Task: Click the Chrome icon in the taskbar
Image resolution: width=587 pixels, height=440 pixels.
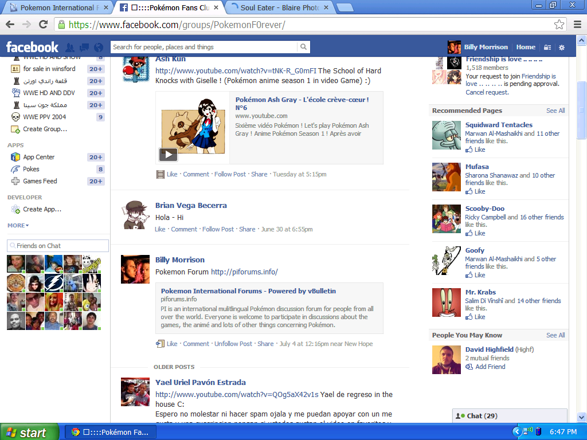Action: coord(75,432)
